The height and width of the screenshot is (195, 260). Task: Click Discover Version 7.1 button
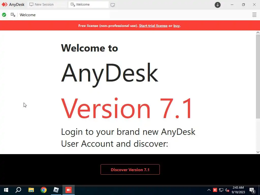[130, 169]
